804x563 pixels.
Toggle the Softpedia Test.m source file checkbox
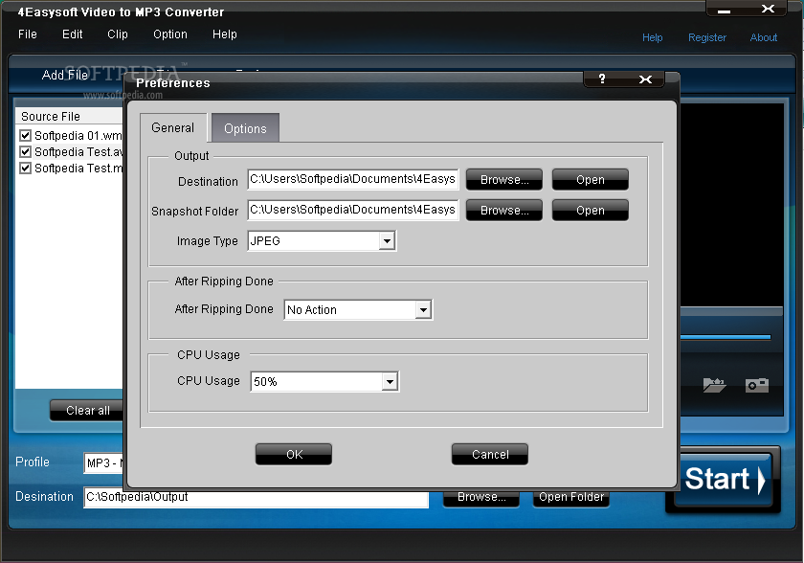(25, 169)
